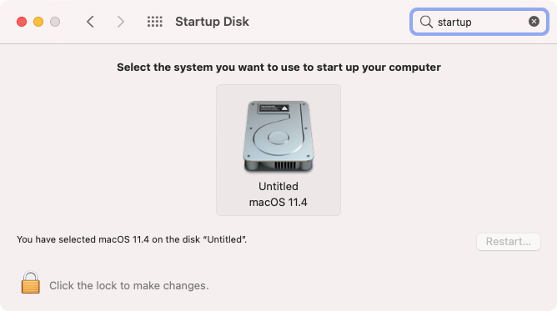Click the Untitled disk name label
557x311 pixels.
278,187
